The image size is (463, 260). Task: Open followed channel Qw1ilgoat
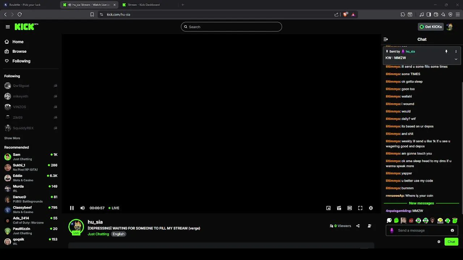(x=31, y=86)
